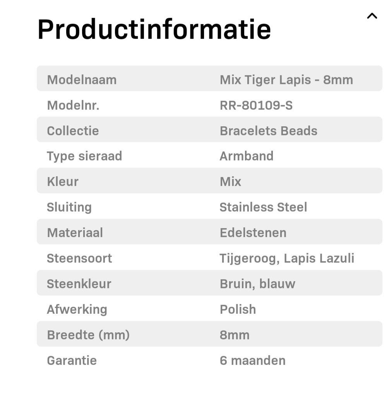Click the Type sieraad label
The image size is (387, 395).
tap(84, 156)
